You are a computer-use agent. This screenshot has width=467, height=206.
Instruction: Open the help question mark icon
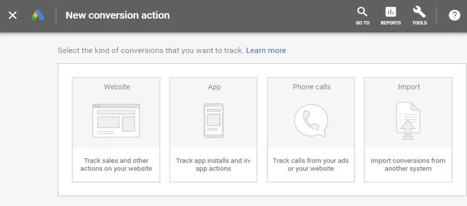(x=454, y=16)
